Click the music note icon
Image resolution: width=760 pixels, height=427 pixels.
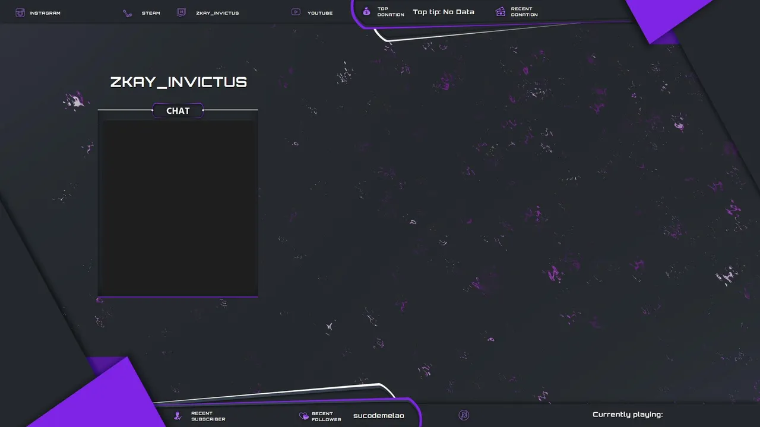[464, 415]
